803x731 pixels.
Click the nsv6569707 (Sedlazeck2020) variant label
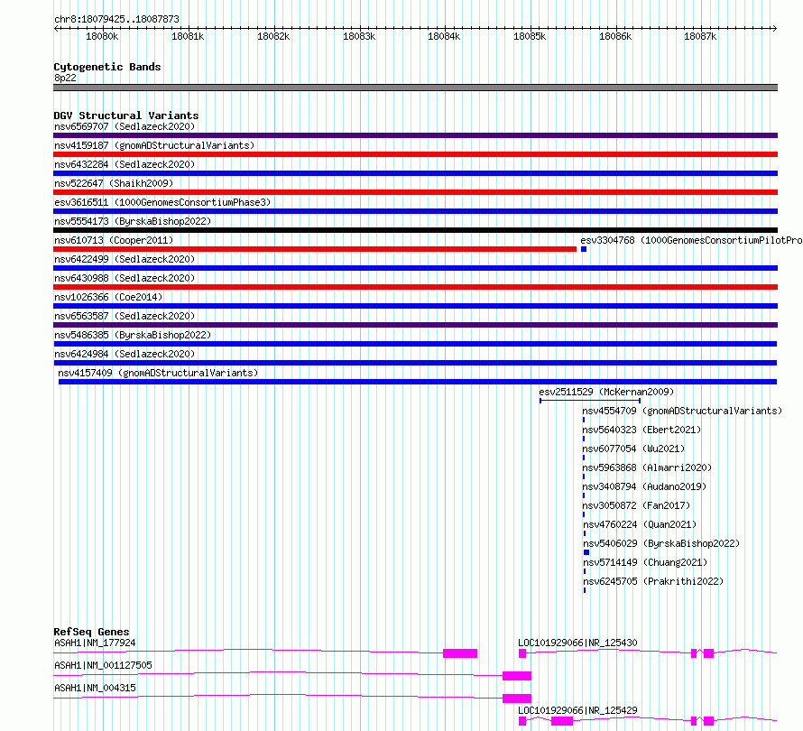coord(125,126)
